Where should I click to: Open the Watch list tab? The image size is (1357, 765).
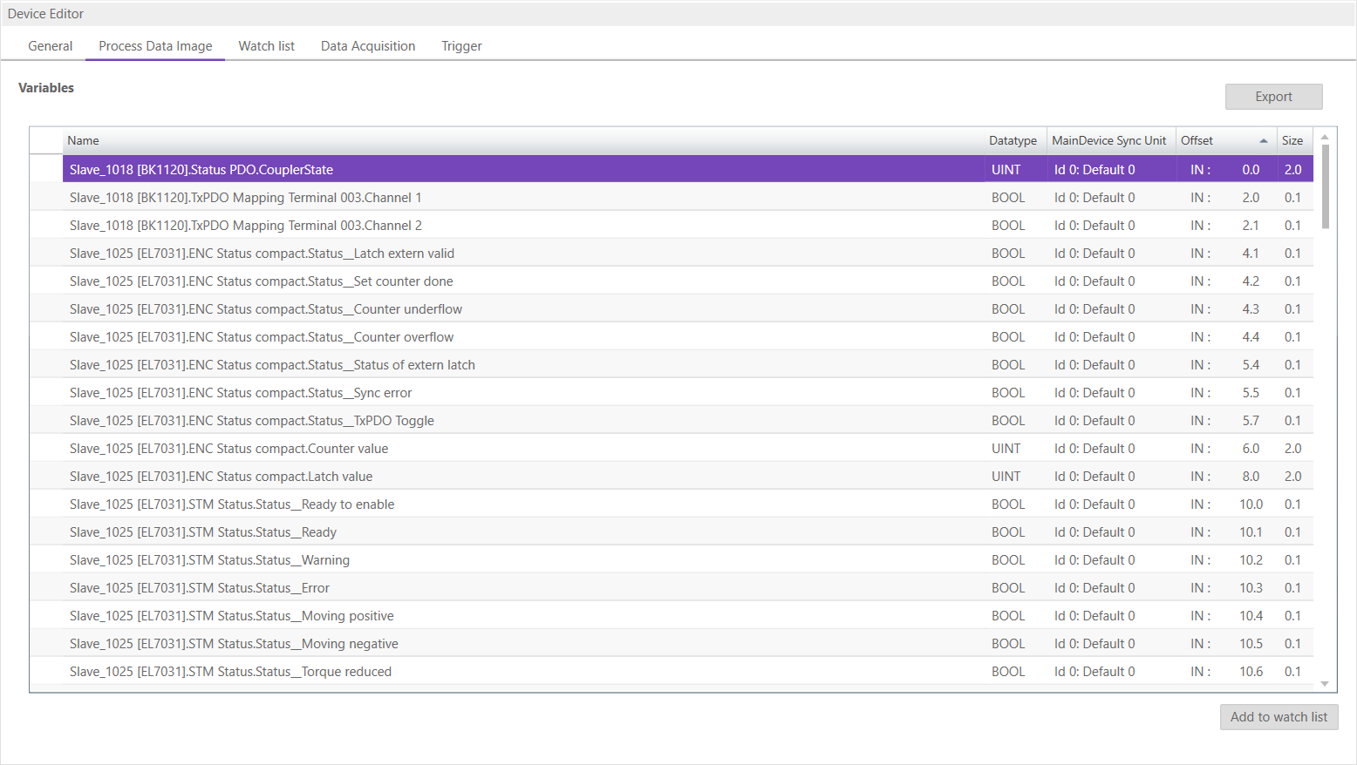266,46
